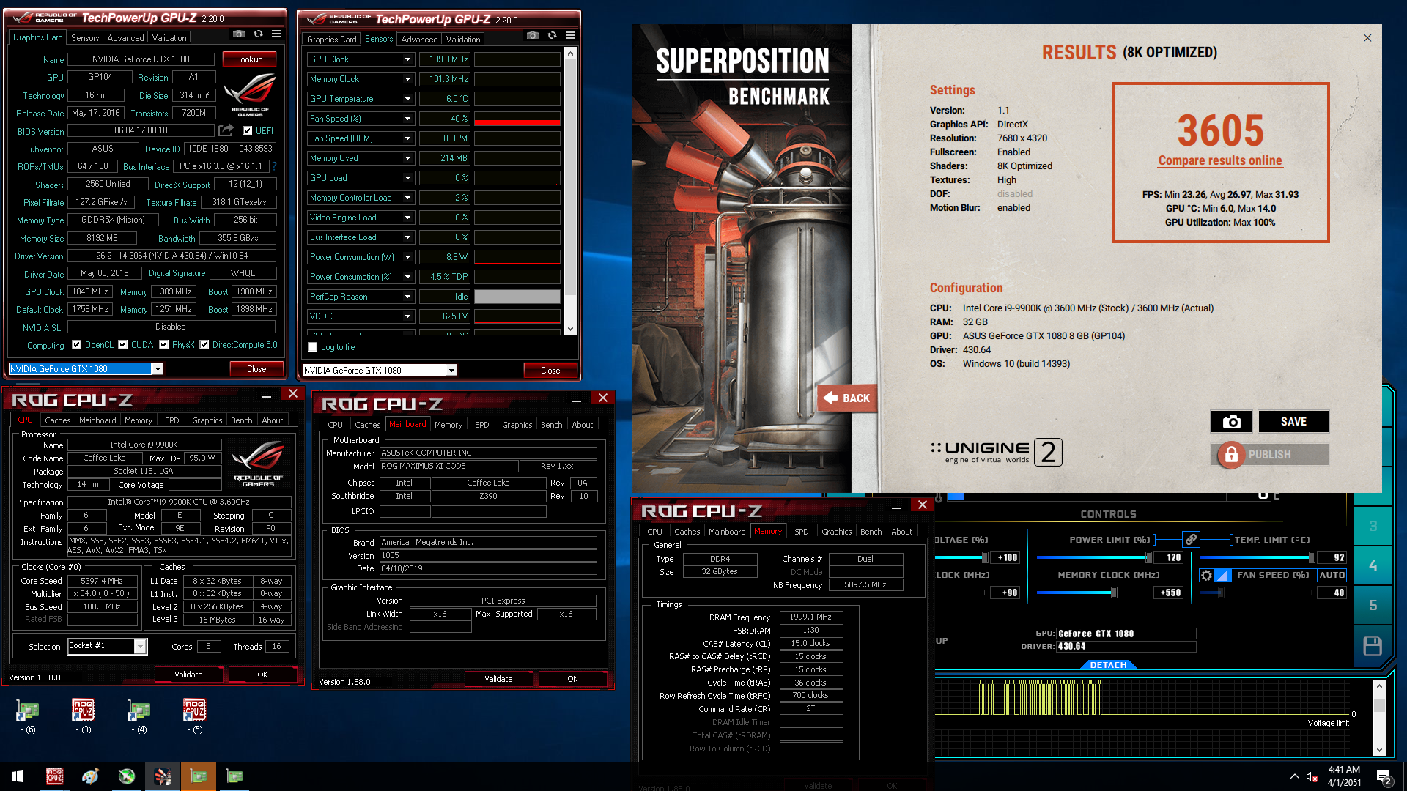Enable the Log to file checkbox
The height and width of the screenshot is (791, 1407).
(313, 347)
